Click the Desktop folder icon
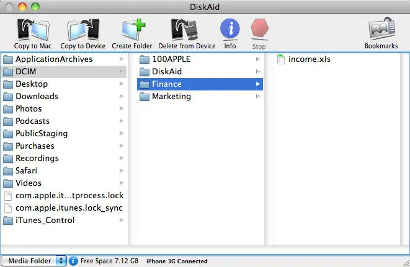This screenshot has height=267, width=410. point(8,84)
